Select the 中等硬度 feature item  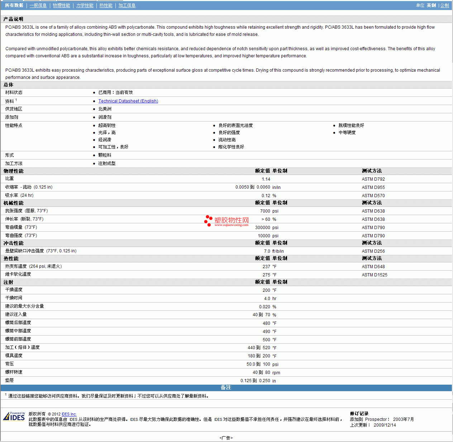click(347, 133)
